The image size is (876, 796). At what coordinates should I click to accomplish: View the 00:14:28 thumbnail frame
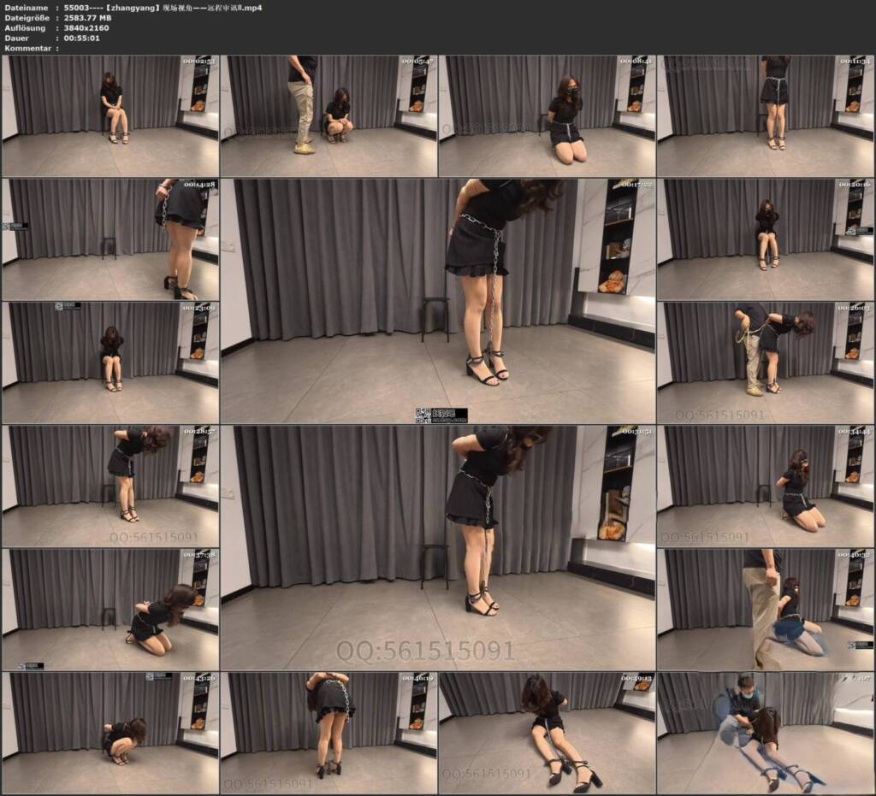pos(110,239)
